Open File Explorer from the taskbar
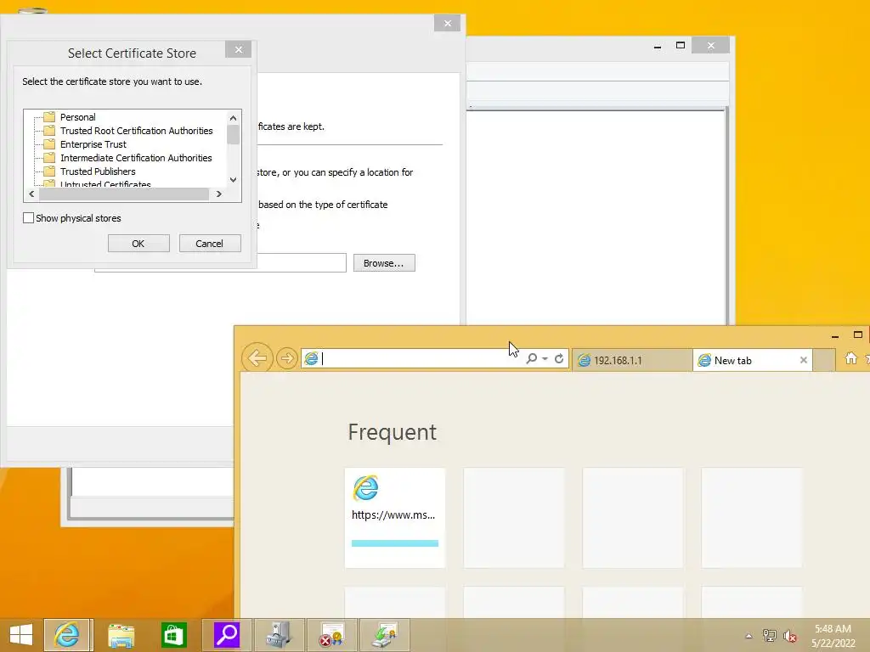 [121, 635]
